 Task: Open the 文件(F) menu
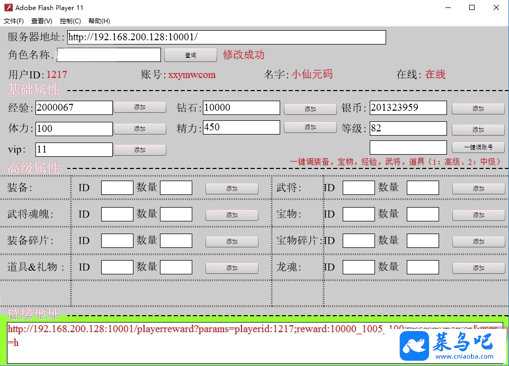click(14, 21)
